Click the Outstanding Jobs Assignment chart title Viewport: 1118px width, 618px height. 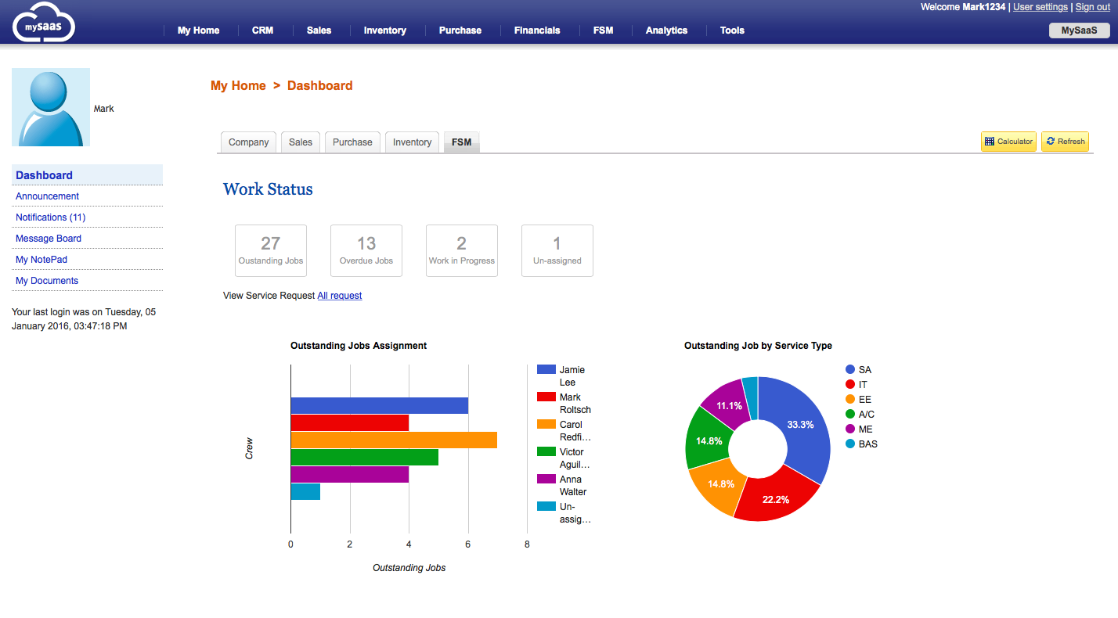tap(359, 345)
